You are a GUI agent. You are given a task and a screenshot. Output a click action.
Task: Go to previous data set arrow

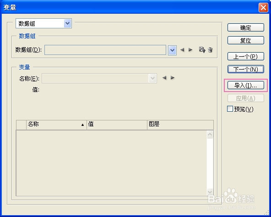(182, 50)
